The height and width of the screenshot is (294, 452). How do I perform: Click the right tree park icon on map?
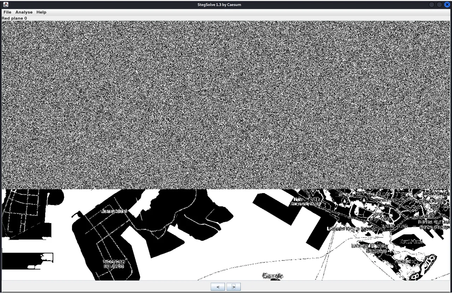tap(363, 200)
